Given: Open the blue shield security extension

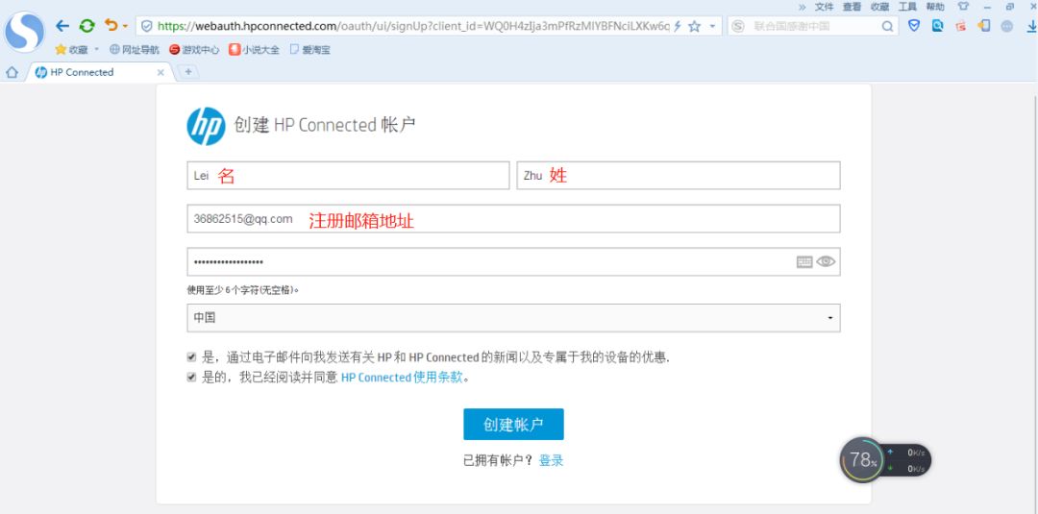Looking at the screenshot, I should pyautogui.click(x=914, y=26).
